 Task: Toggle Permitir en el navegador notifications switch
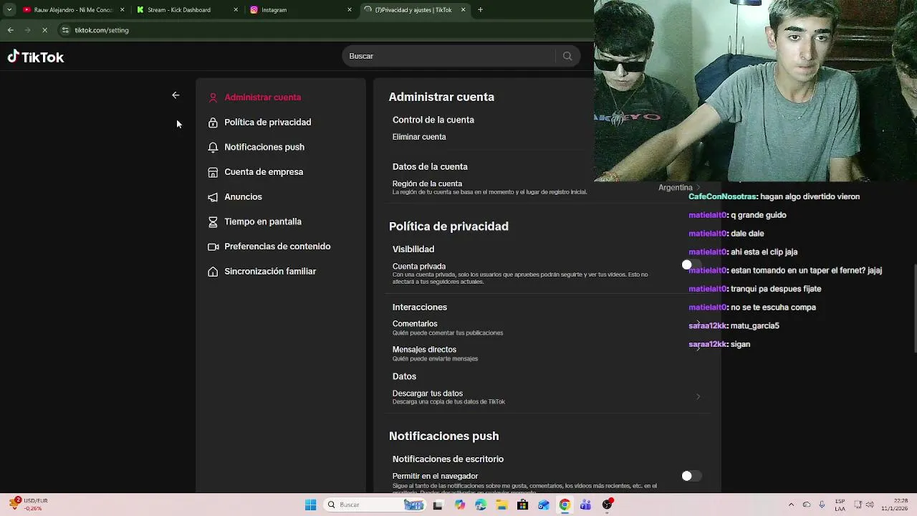691,476
